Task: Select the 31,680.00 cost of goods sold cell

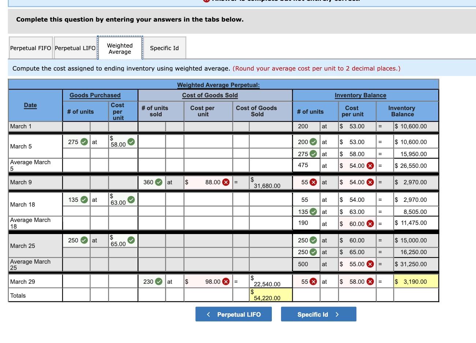Action: tap(270, 182)
